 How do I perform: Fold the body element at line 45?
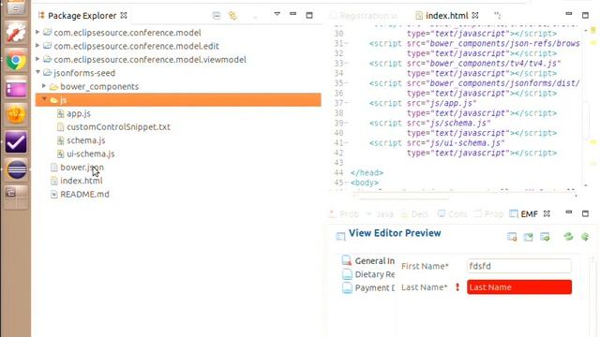[347, 183]
